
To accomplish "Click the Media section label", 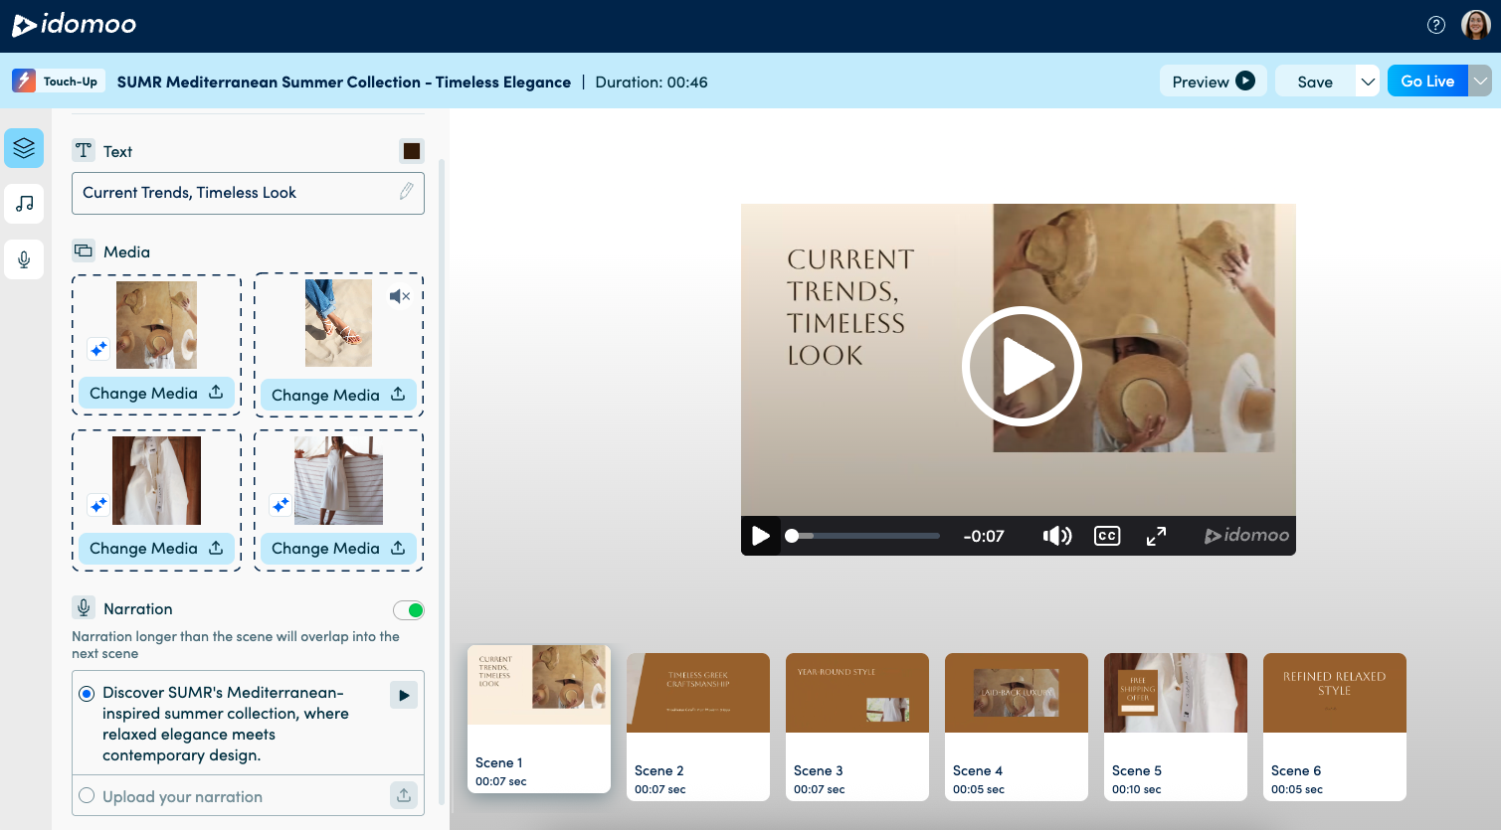I will click(x=126, y=251).
